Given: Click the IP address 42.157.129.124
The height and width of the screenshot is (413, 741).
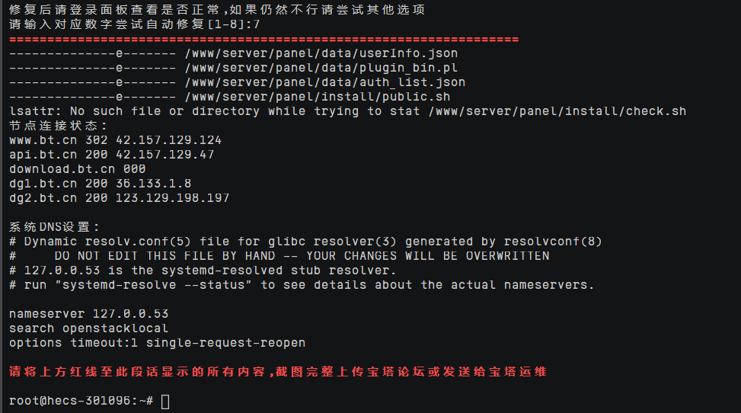Looking at the screenshot, I should coord(169,140).
